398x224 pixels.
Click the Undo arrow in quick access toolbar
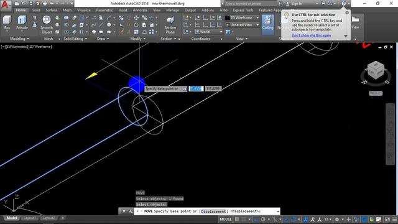point(52,4)
